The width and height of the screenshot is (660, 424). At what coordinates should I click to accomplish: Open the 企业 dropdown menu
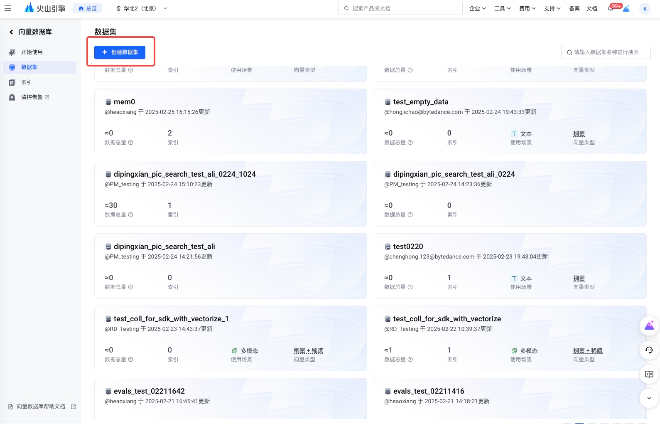coord(477,8)
